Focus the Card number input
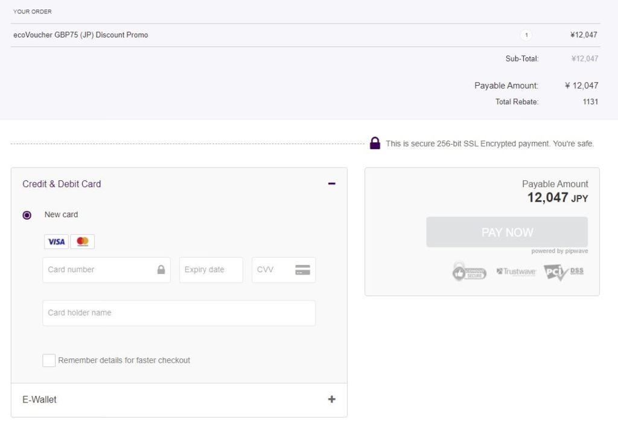The image size is (618, 426). [x=106, y=270]
